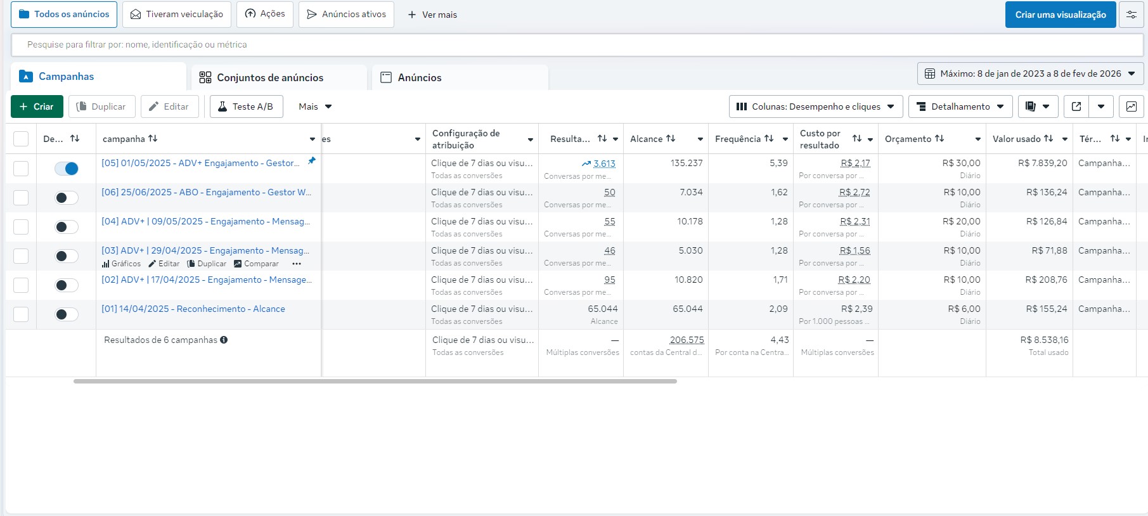The image size is (1148, 516).
Task: Switch to Conjuntos de anúncios tab
Action: click(270, 77)
